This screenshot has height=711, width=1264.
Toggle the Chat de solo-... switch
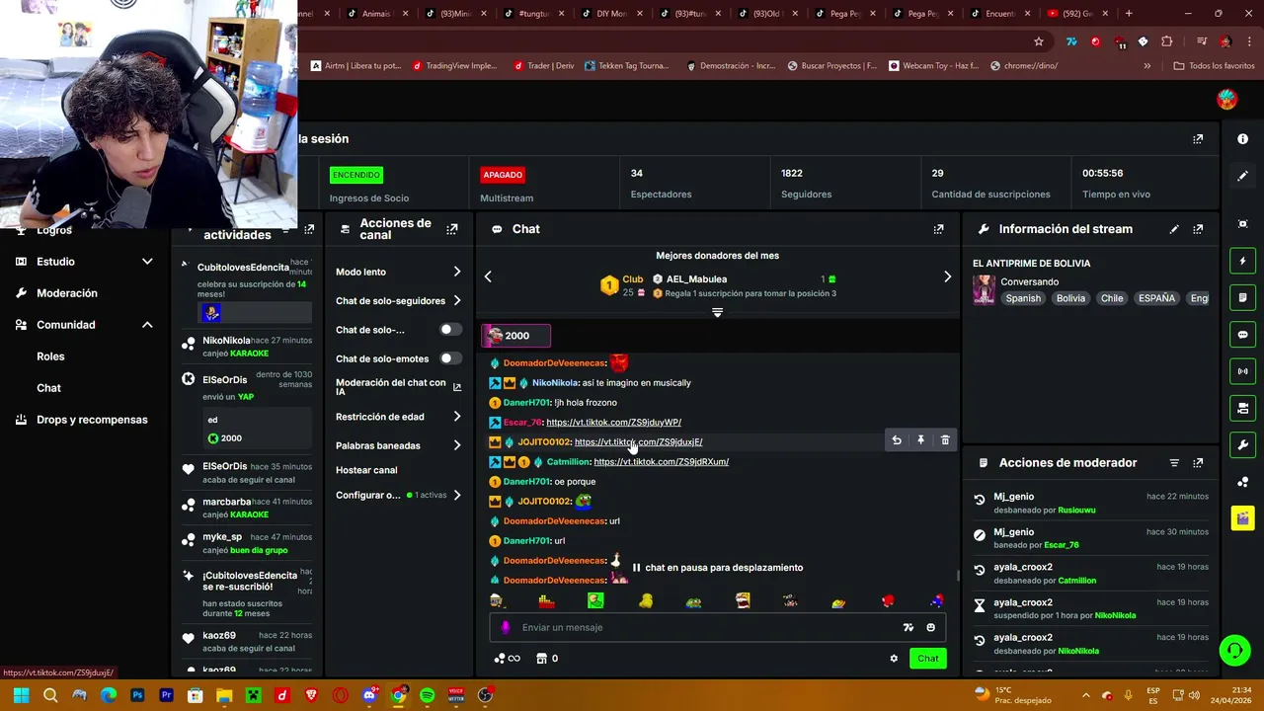[449, 330]
